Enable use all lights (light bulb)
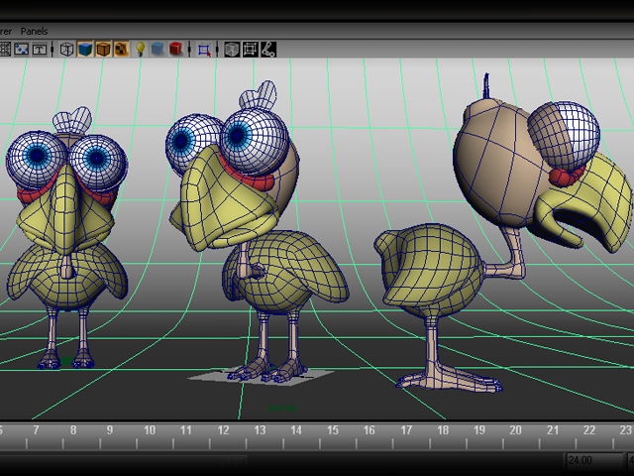The height and width of the screenshot is (476, 634). click(x=140, y=50)
